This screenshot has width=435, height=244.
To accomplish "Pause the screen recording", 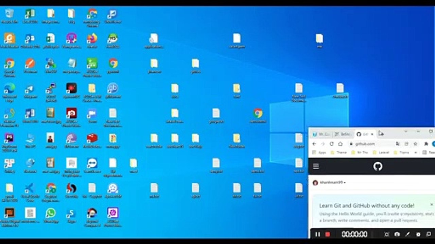I will (317, 234).
